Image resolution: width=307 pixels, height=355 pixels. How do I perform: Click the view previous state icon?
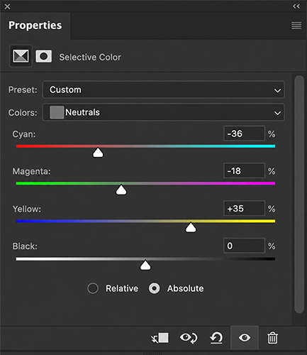pos(189,338)
